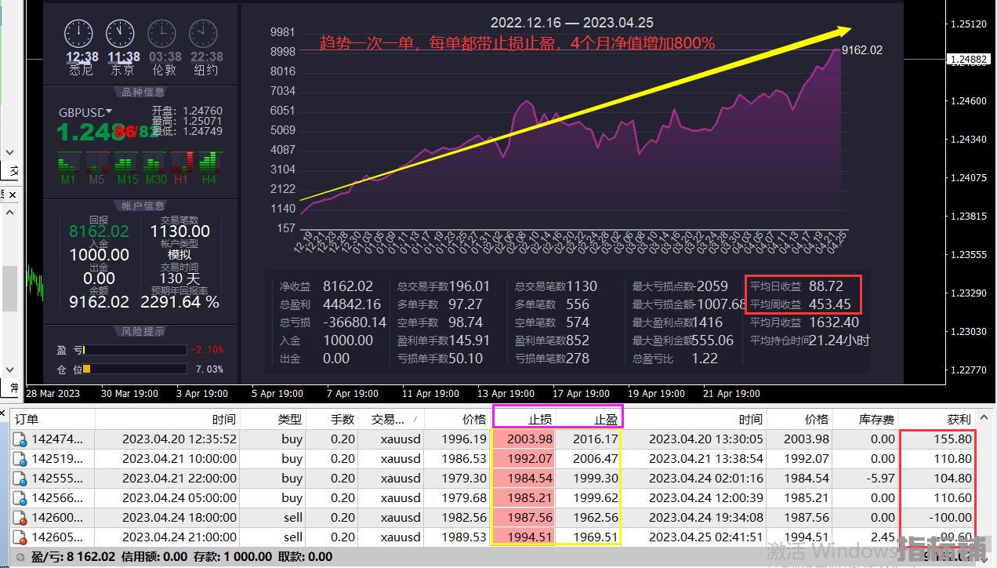Select the H4 timeframe signal bars
This screenshot has height=568, width=997.
pos(209,162)
